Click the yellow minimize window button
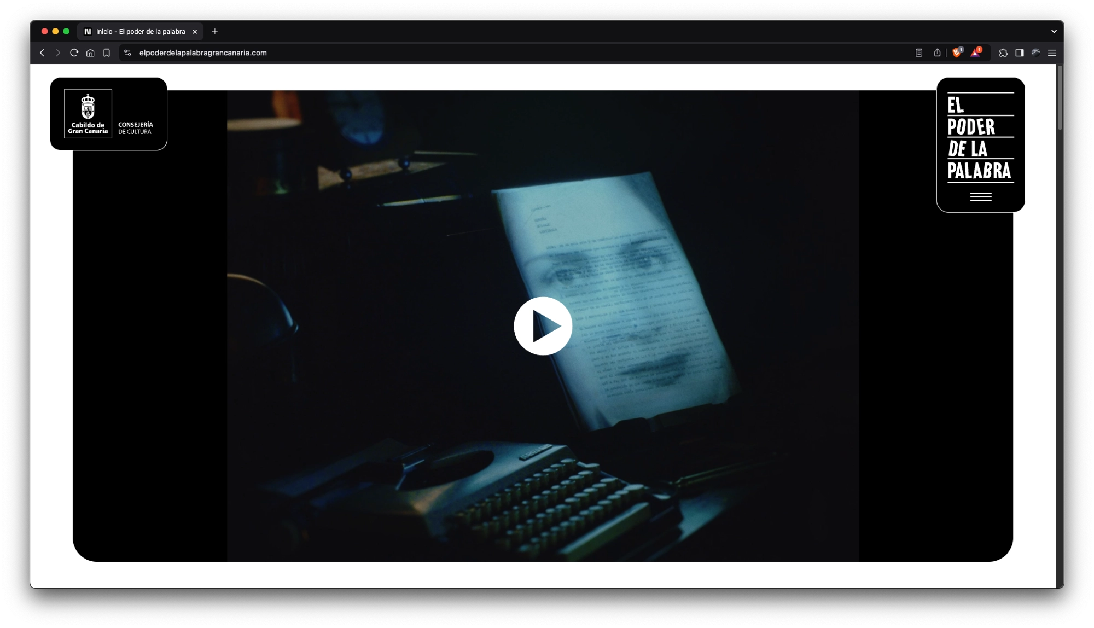The height and width of the screenshot is (628, 1094). [x=55, y=32]
